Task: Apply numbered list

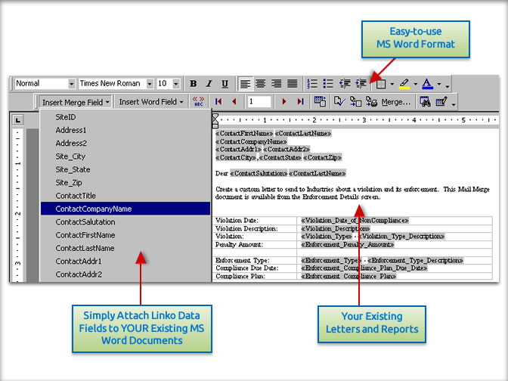Action: pos(312,84)
